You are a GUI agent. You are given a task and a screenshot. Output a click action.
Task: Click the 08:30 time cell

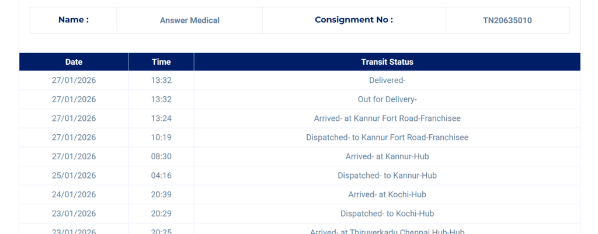[161, 156]
